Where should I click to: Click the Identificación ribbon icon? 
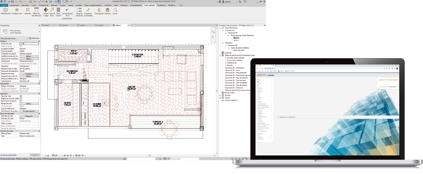[x=6, y=10]
